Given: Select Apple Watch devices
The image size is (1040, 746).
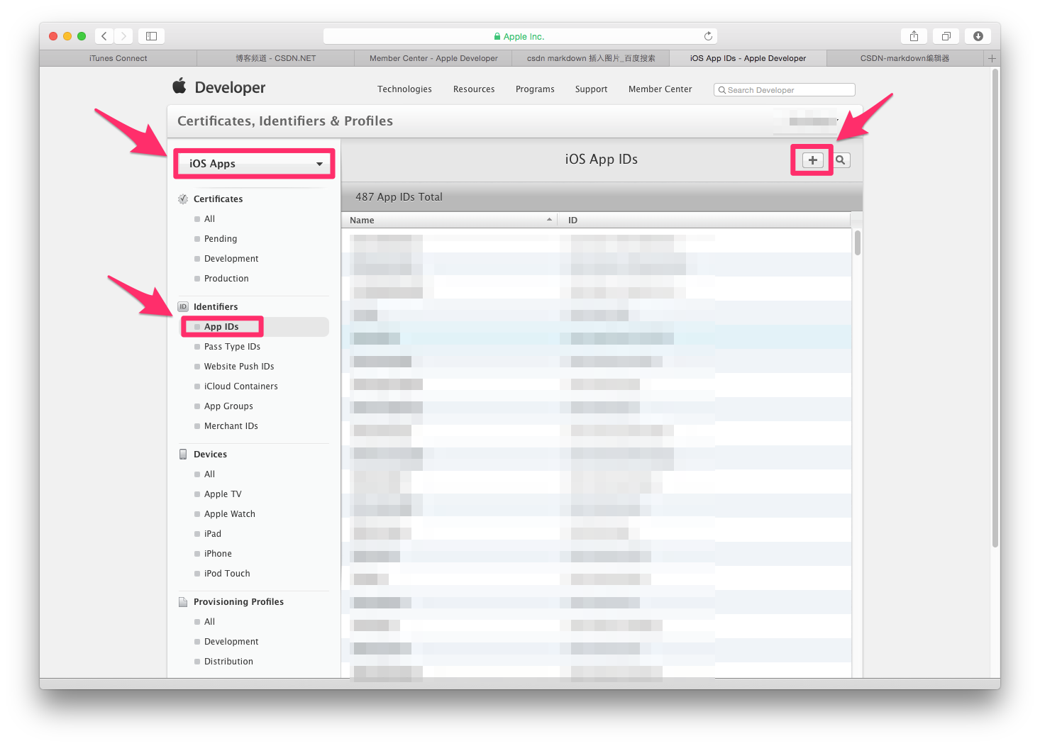Looking at the screenshot, I should tap(229, 514).
